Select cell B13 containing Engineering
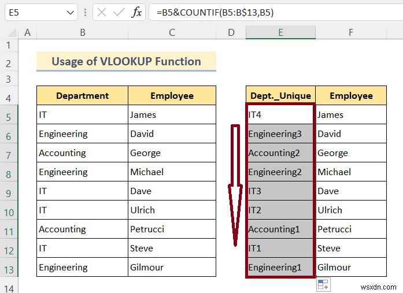This screenshot has height=293, width=403. [x=82, y=268]
